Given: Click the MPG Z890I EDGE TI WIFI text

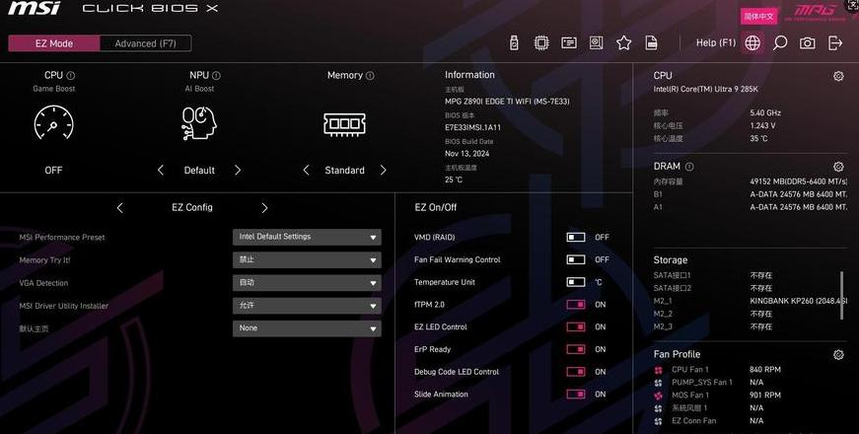Looking at the screenshot, I should pos(507,102).
